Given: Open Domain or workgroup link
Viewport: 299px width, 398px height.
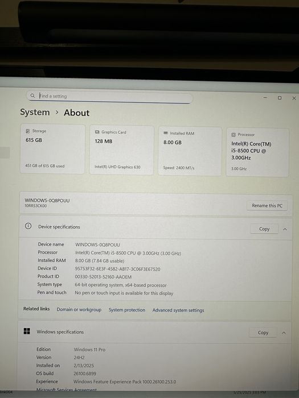Looking at the screenshot, I should coord(79,309).
